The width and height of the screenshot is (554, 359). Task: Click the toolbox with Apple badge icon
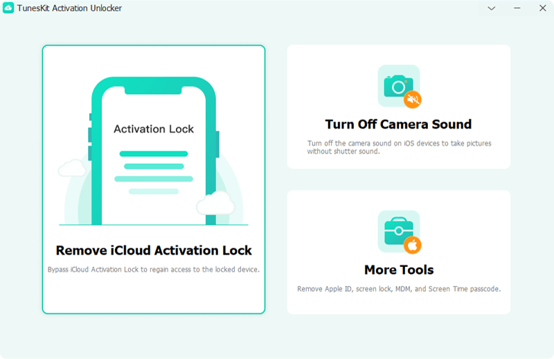pos(400,232)
